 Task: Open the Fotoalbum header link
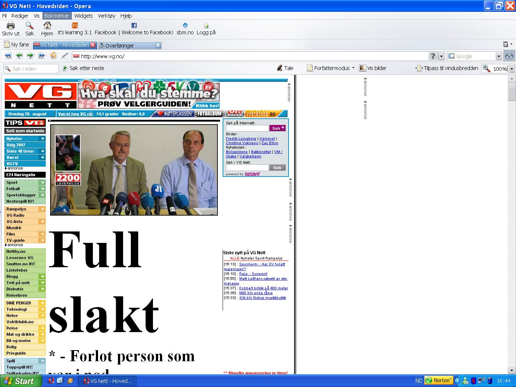coord(209,114)
